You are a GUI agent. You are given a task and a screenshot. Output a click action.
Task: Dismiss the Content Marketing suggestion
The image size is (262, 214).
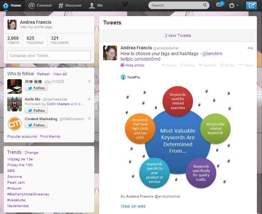point(89,119)
